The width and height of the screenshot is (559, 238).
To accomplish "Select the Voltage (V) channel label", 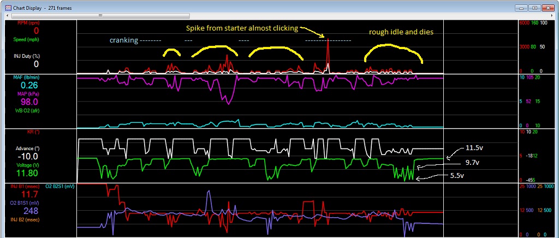I will click(x=26, y=165).
